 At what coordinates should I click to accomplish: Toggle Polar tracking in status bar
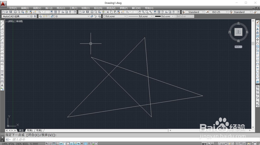point(61,143)
